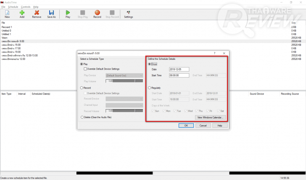Click the Once End Time field

coord(216,75)
